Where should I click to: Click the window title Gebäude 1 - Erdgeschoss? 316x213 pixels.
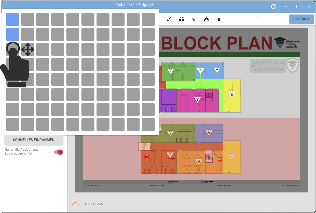click(x=138, y=5)
